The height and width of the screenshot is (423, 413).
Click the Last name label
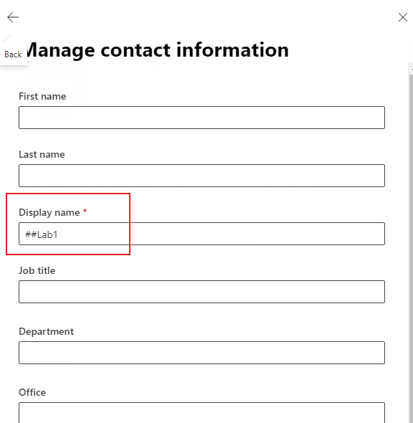(x=42, y=154)
